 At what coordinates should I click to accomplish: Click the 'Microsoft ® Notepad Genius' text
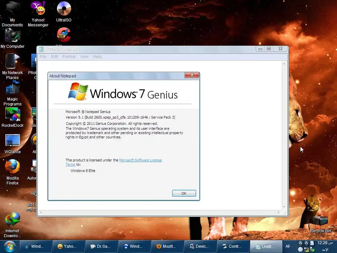tap(88, 112)
